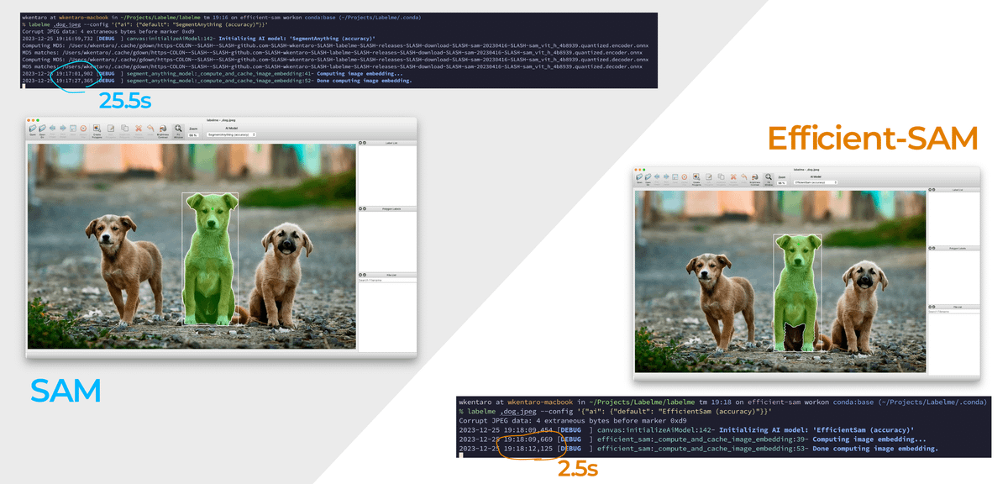The height and width of the screenshot is (484, 1008).
Task: Click Brightness Contrast icon in SegmentAnything window
Action: (162, 129)
